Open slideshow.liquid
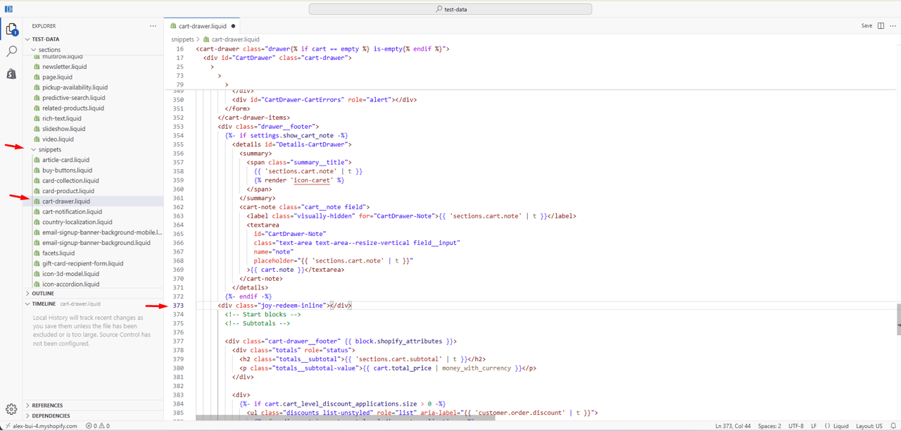 click(63, 129)
